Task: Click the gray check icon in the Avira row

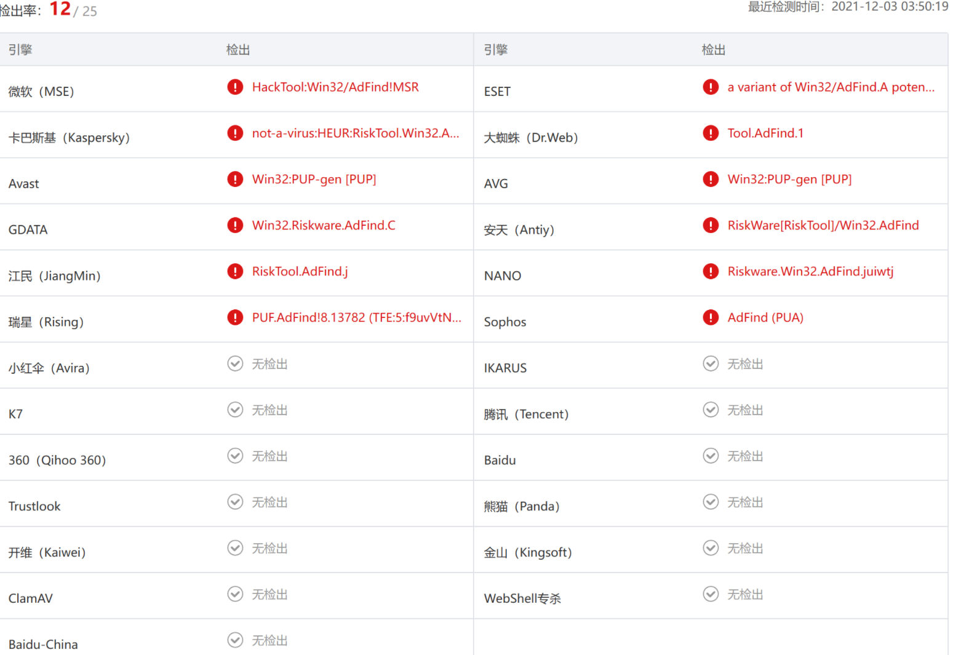Action: (x=235, y=363)
